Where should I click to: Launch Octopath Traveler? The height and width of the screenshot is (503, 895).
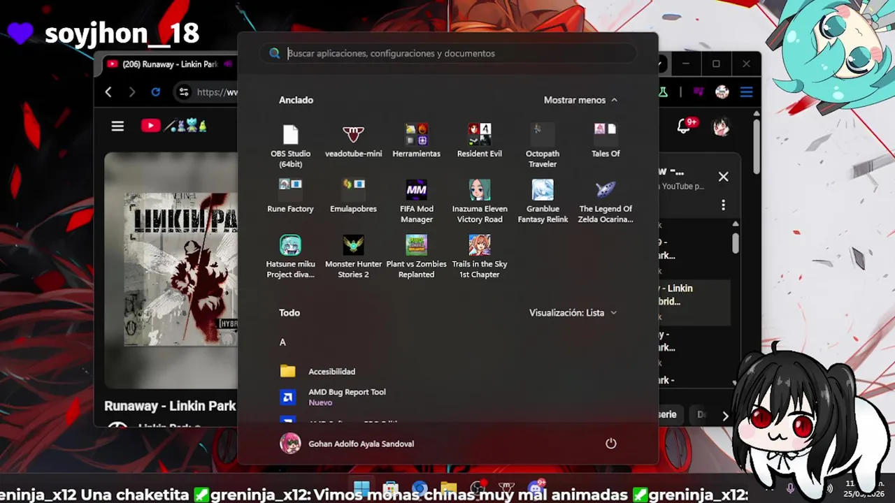tap(543, 145)
